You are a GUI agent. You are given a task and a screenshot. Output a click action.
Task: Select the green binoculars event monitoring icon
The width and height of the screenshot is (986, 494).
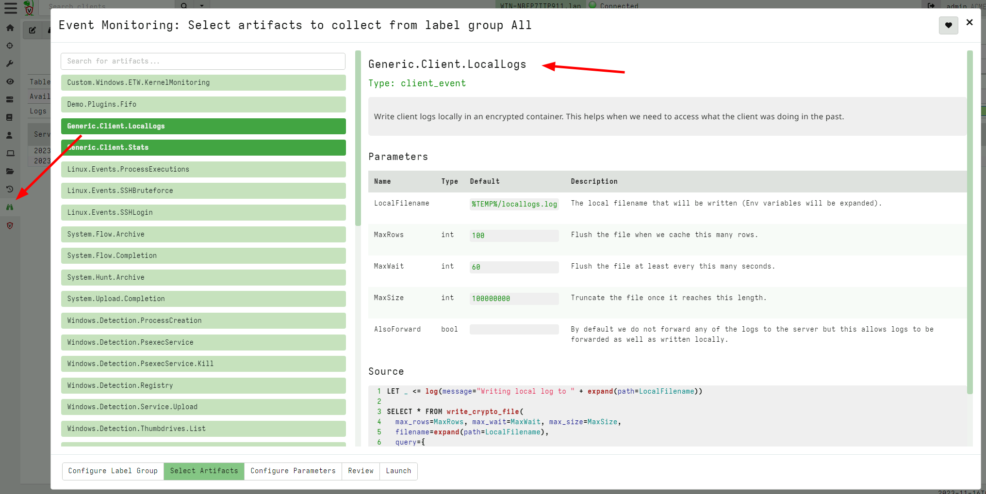[x=10, y=207]
